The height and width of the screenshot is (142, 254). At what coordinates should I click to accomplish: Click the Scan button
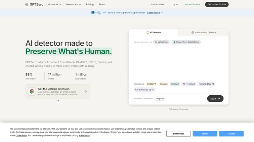click(x=215, y=99)
